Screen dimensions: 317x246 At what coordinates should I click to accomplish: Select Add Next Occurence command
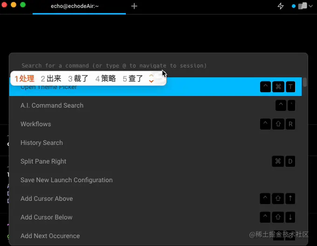[x=155, y=236]
